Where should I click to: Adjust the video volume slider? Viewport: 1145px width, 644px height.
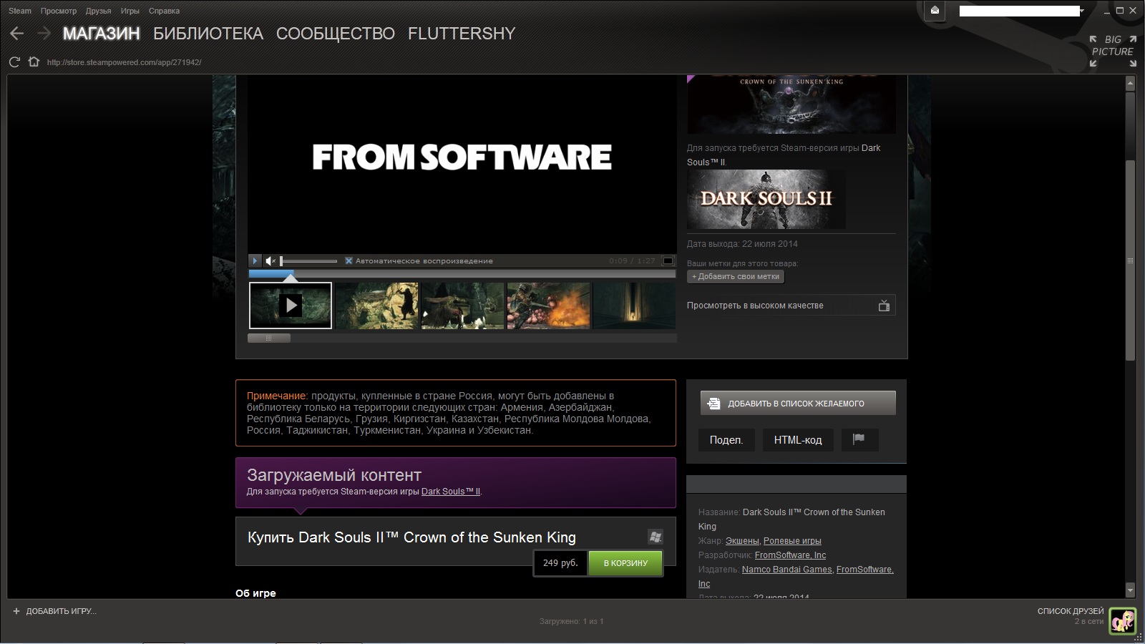(308, 261)
